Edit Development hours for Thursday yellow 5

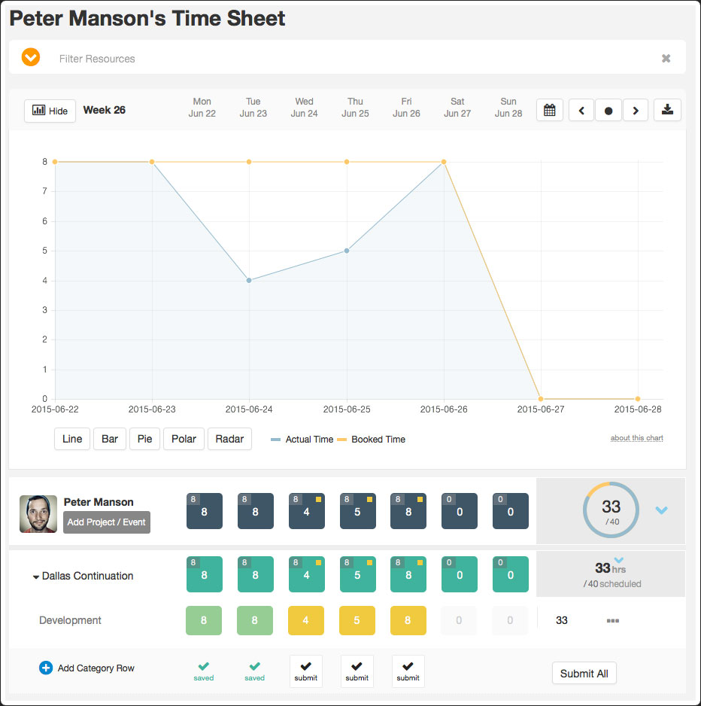(357, 620)
